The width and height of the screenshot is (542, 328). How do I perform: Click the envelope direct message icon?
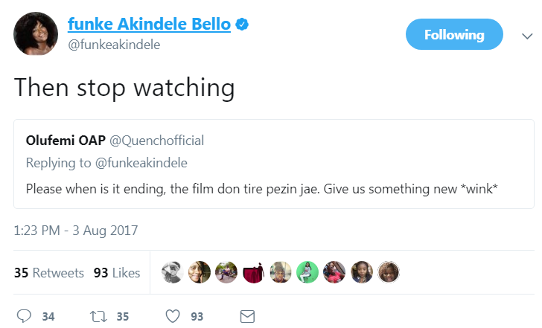coord(247,316)
